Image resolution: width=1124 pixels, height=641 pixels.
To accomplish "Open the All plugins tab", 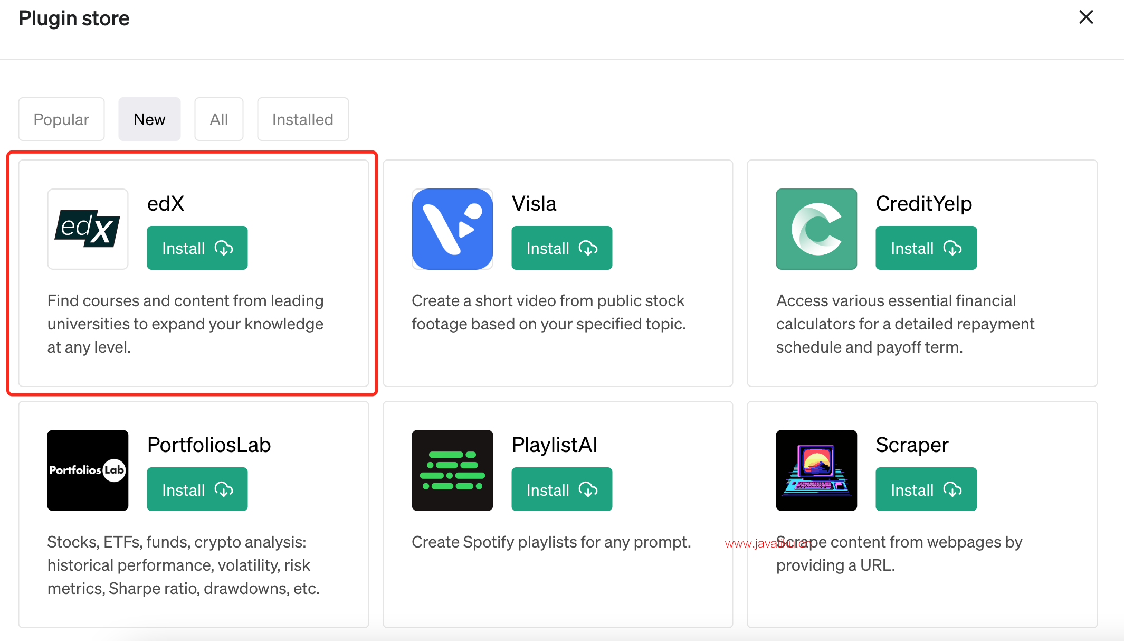I will coord(219,119).
